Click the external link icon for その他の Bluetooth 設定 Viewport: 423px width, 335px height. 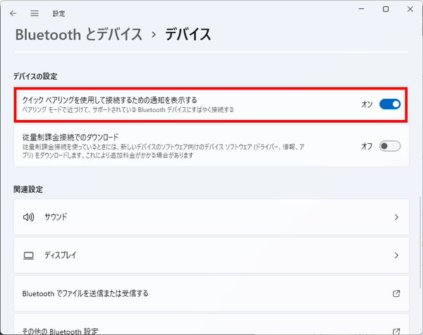(x=396, y=331)
